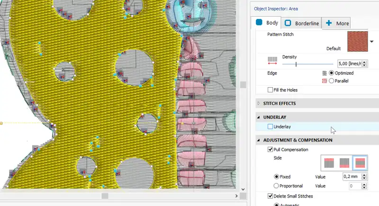Disable Pull Compensation checkbox

coord(270,150)
